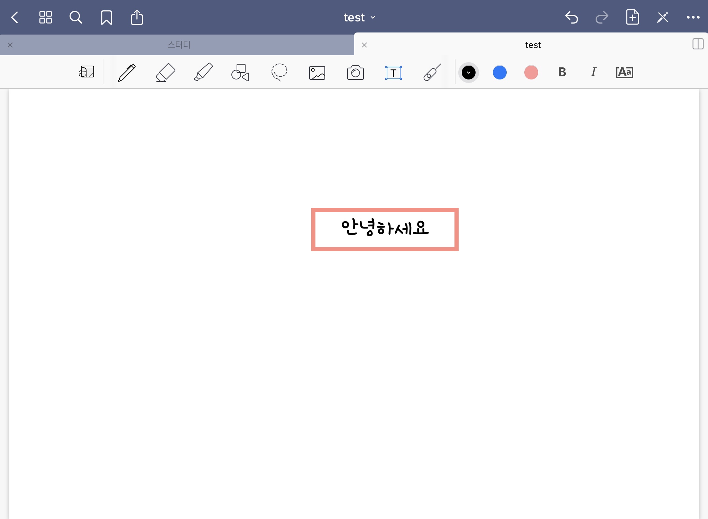Viewport: 708px width, 519px height.
Task: Undo the last action
Action: point(571,17)
